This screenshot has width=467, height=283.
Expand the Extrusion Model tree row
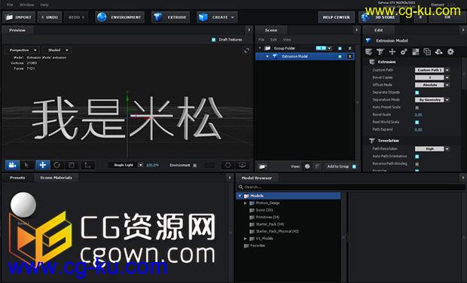(267, 56)
